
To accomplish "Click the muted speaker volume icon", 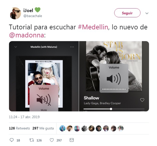I will (44, 100).
